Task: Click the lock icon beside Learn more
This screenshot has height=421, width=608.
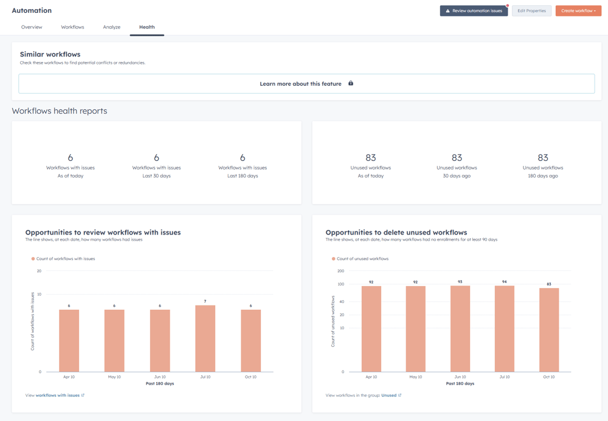Action: 351,83
